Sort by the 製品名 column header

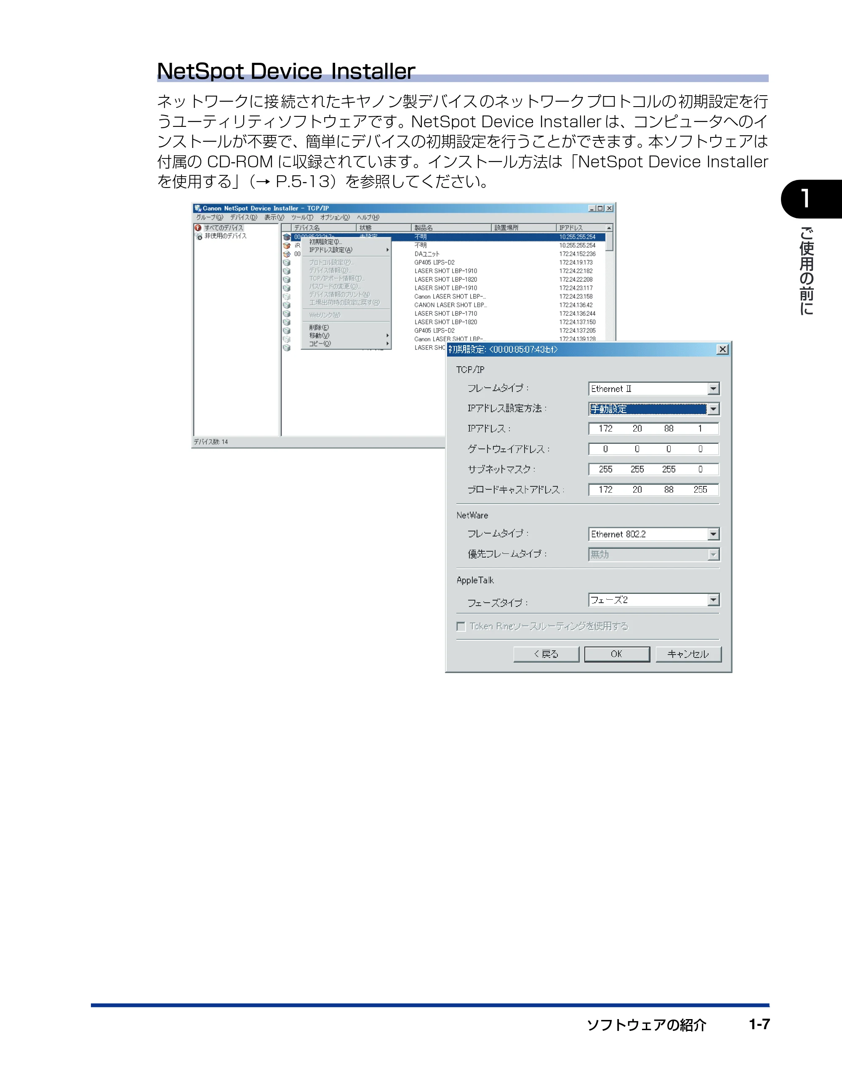(x=451, y=228)
